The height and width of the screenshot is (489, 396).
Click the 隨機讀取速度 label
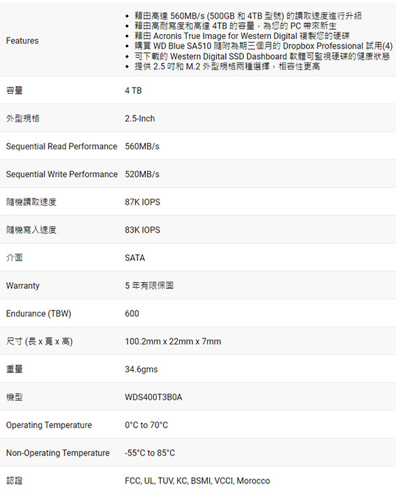(31, 201)
